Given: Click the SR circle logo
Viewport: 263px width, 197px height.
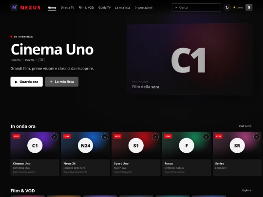Looking at the screenshot, I should (x=237, y=145).
